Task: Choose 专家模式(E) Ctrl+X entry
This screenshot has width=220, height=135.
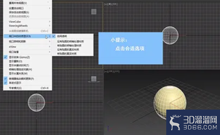Action: pos(28,88)
